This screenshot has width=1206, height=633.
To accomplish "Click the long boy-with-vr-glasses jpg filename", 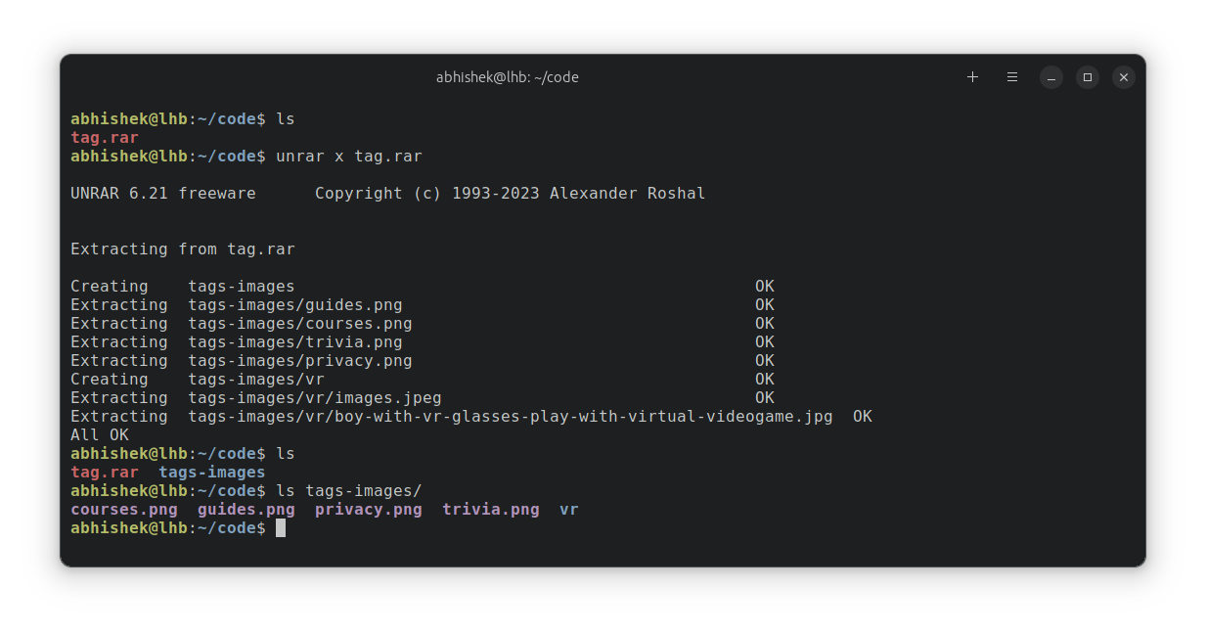I will click(x=511, y=417).
